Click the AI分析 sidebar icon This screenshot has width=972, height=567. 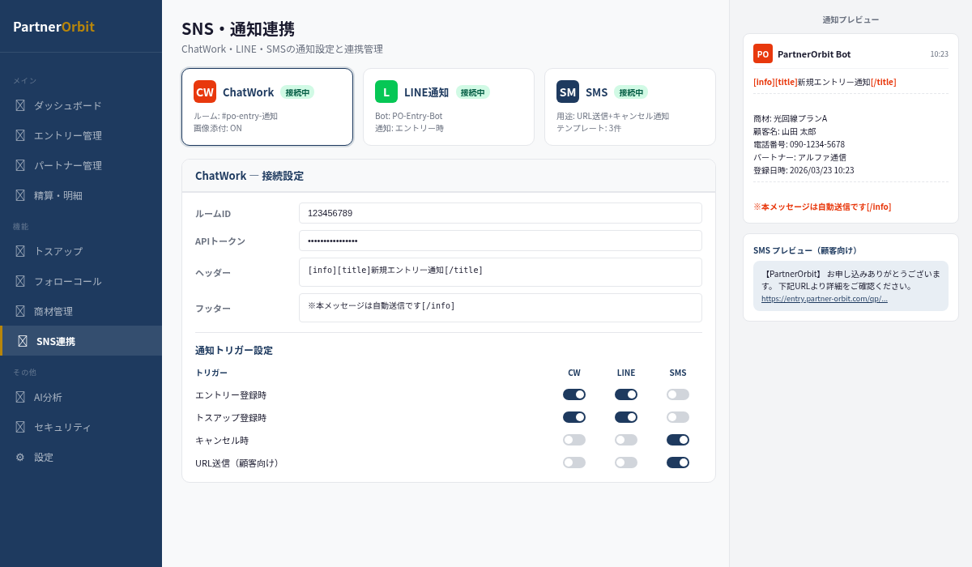(x=20, y=397)
